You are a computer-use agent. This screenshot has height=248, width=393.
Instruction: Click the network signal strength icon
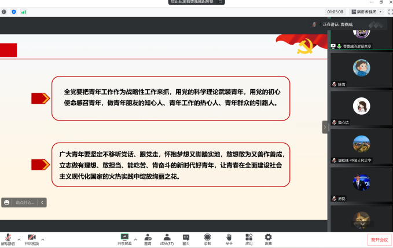[24, 12]
